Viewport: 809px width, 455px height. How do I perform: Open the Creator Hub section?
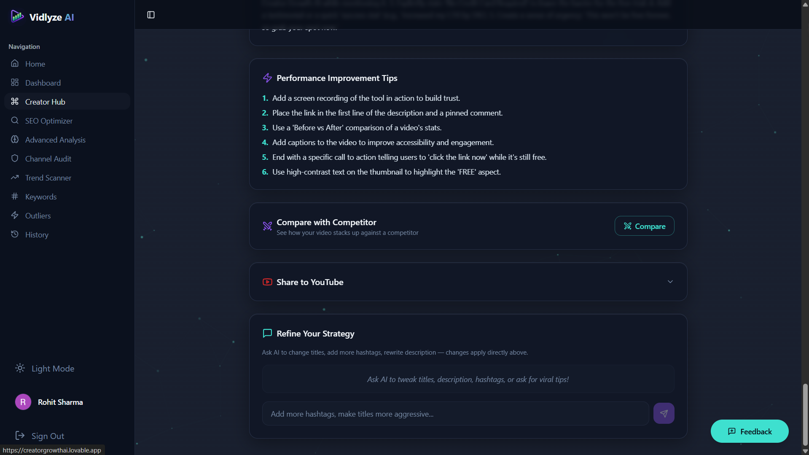coord(45,101)
